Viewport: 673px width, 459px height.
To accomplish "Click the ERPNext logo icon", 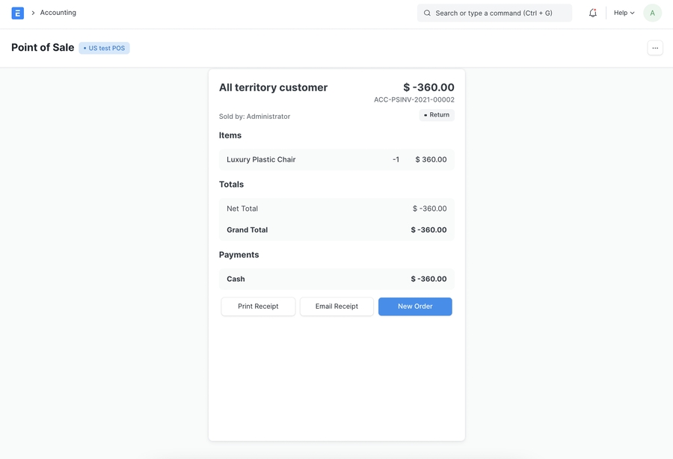I will (x=16, y=12).
